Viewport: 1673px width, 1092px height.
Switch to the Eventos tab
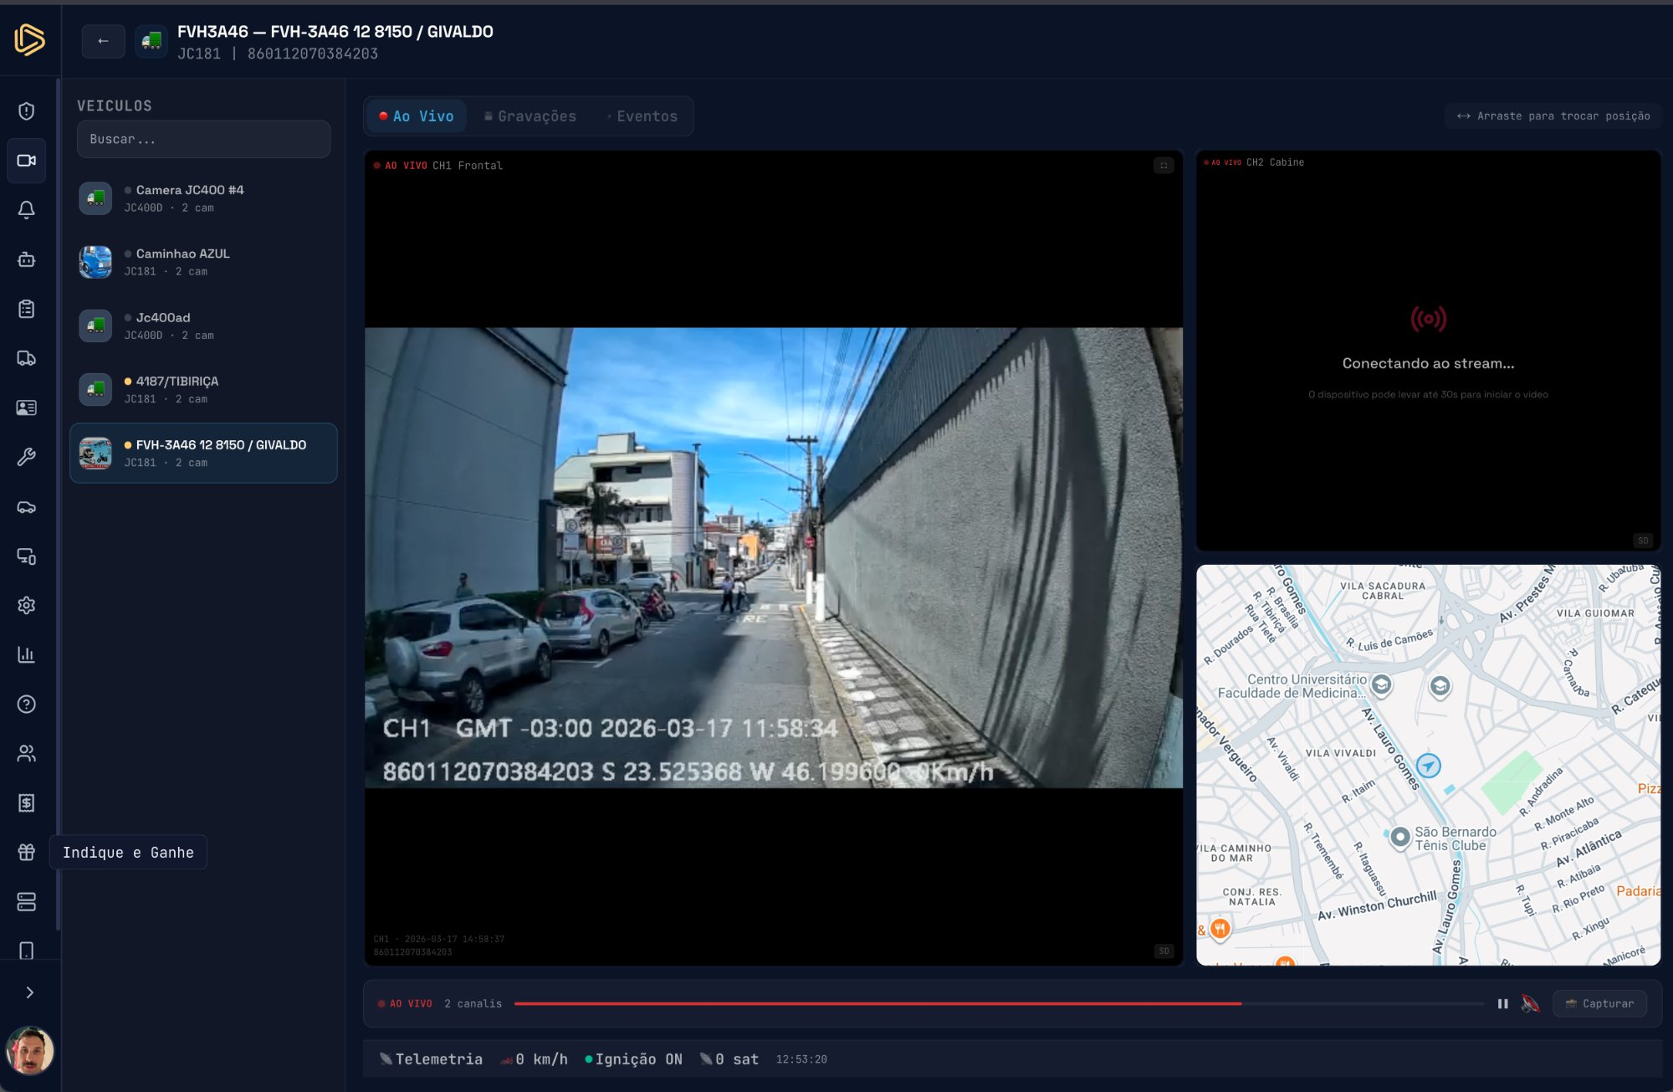(642, 116)
